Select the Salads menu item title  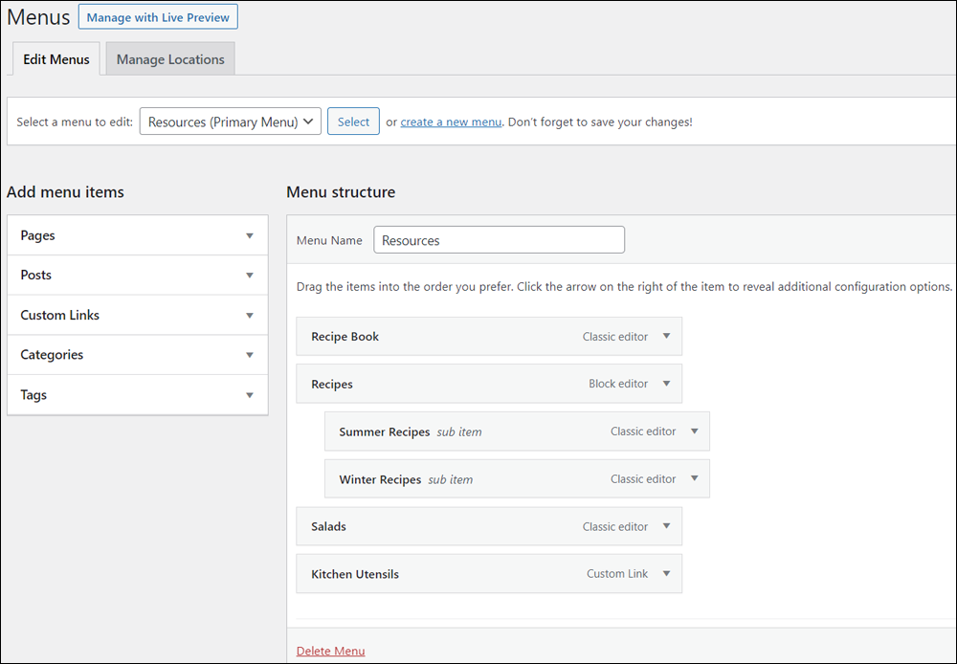tap(328, 526)
